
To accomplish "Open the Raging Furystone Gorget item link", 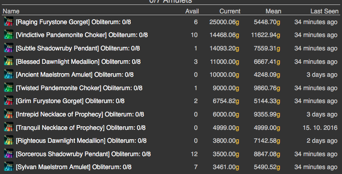I will click(x=52, y=22).
